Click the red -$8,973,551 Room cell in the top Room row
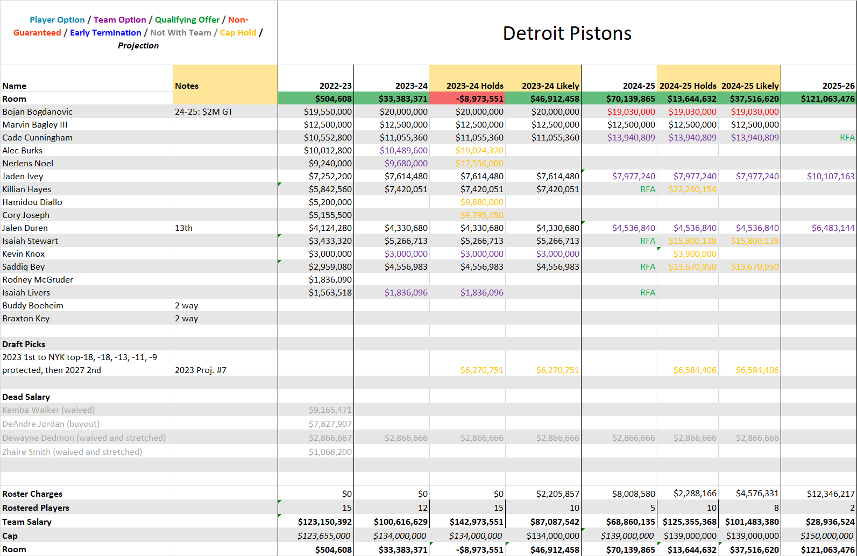The height and width of the screenshot is (556, 857). coord(467,98)
